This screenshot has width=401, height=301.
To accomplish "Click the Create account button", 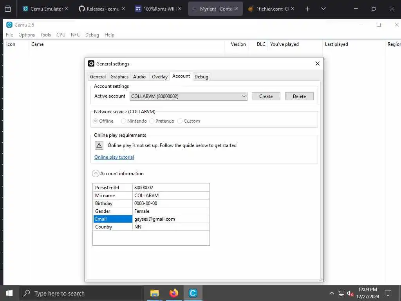I will (266, 96).
